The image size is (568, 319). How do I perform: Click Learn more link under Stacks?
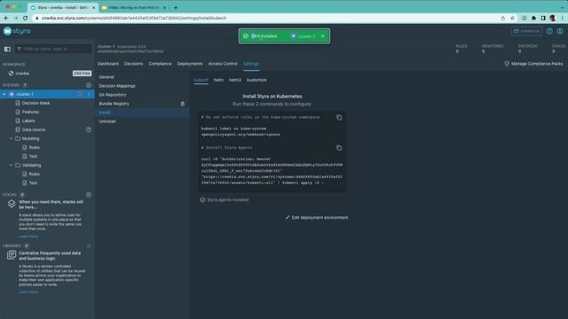(28, 237)
